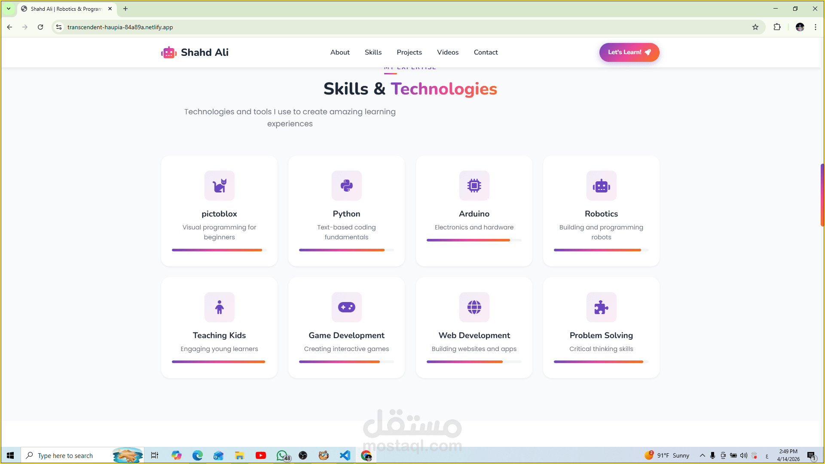
Task: Click the Web Development globe icon
Action: 474,307
